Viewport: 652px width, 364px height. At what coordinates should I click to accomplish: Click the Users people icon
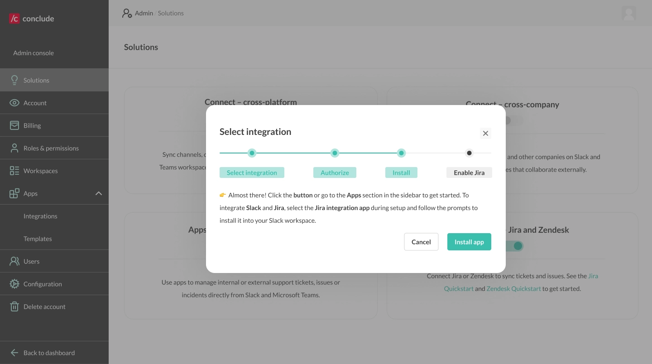point(14,261)
